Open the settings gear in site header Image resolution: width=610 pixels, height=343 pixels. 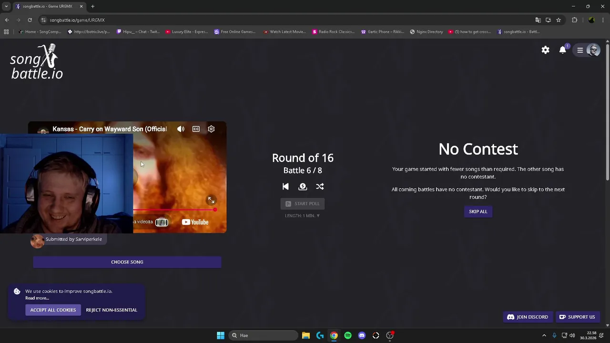tap(545, 50)
